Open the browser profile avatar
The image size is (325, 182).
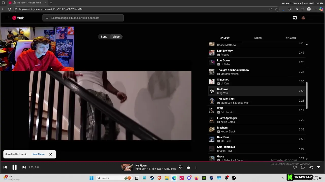[309, 9]
